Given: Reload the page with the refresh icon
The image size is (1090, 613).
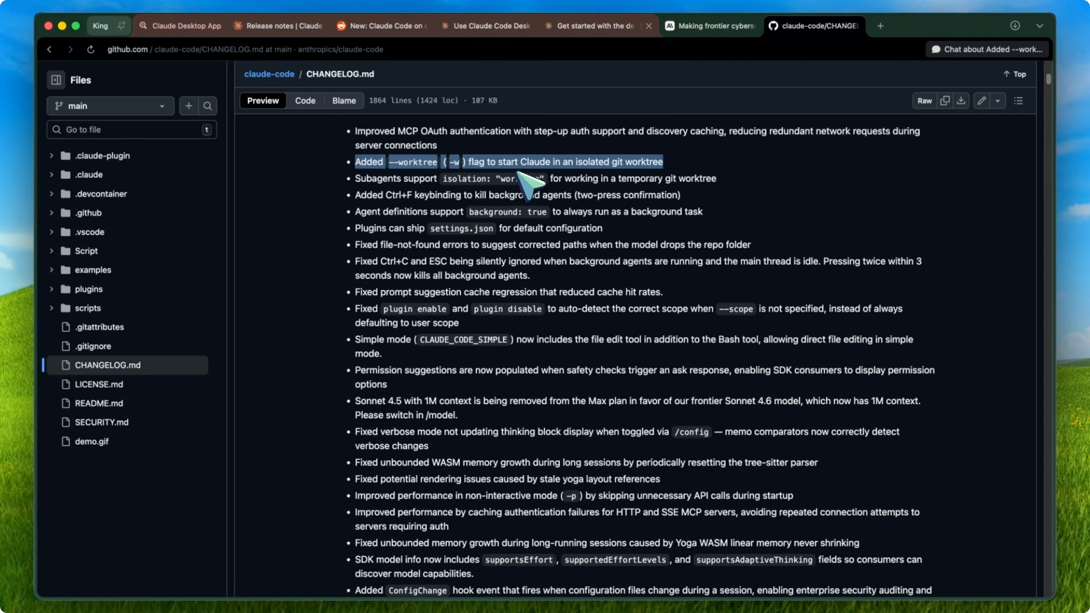Looking at the screenshot, I should [x=91, y=49].
